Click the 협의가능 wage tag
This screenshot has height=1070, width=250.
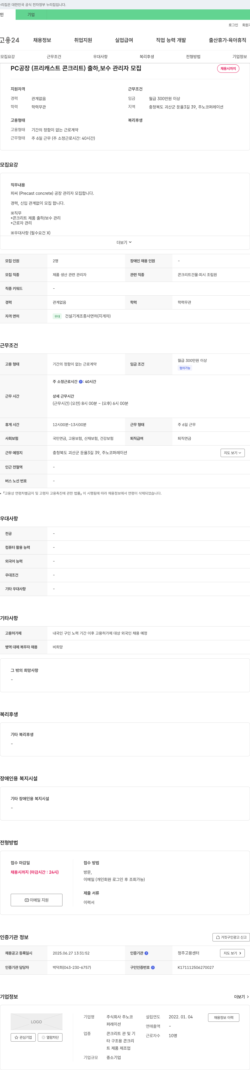(185, 368)
